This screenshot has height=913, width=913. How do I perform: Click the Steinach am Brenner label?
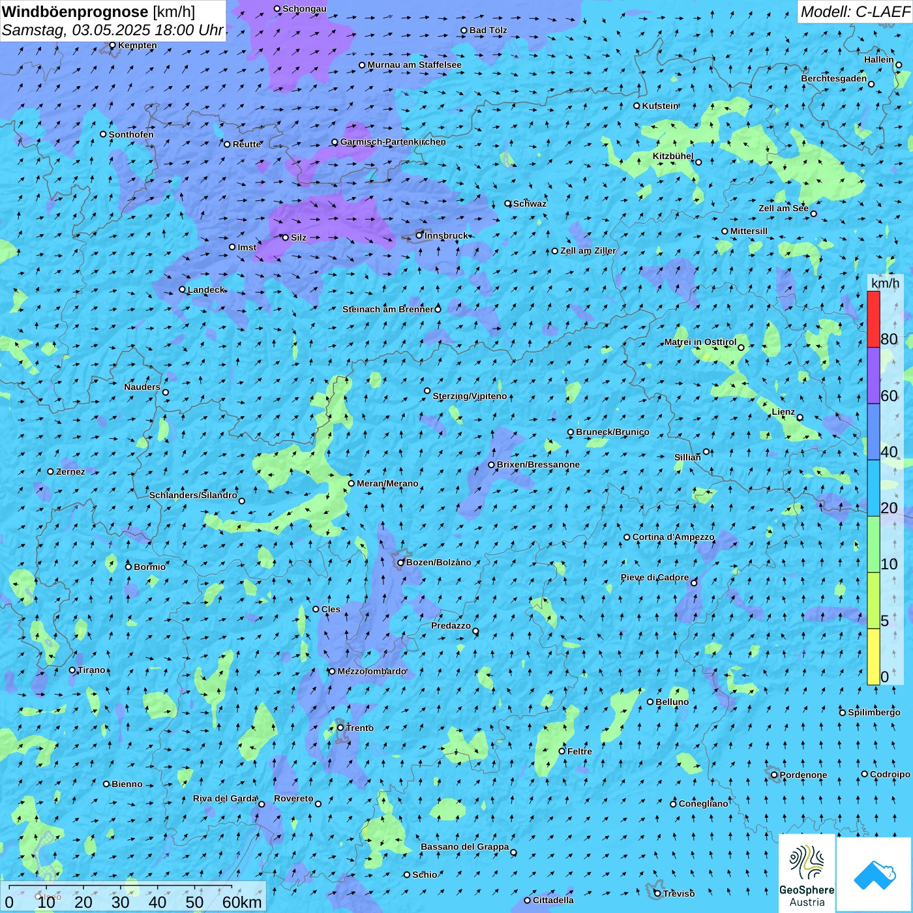[388, 309]
